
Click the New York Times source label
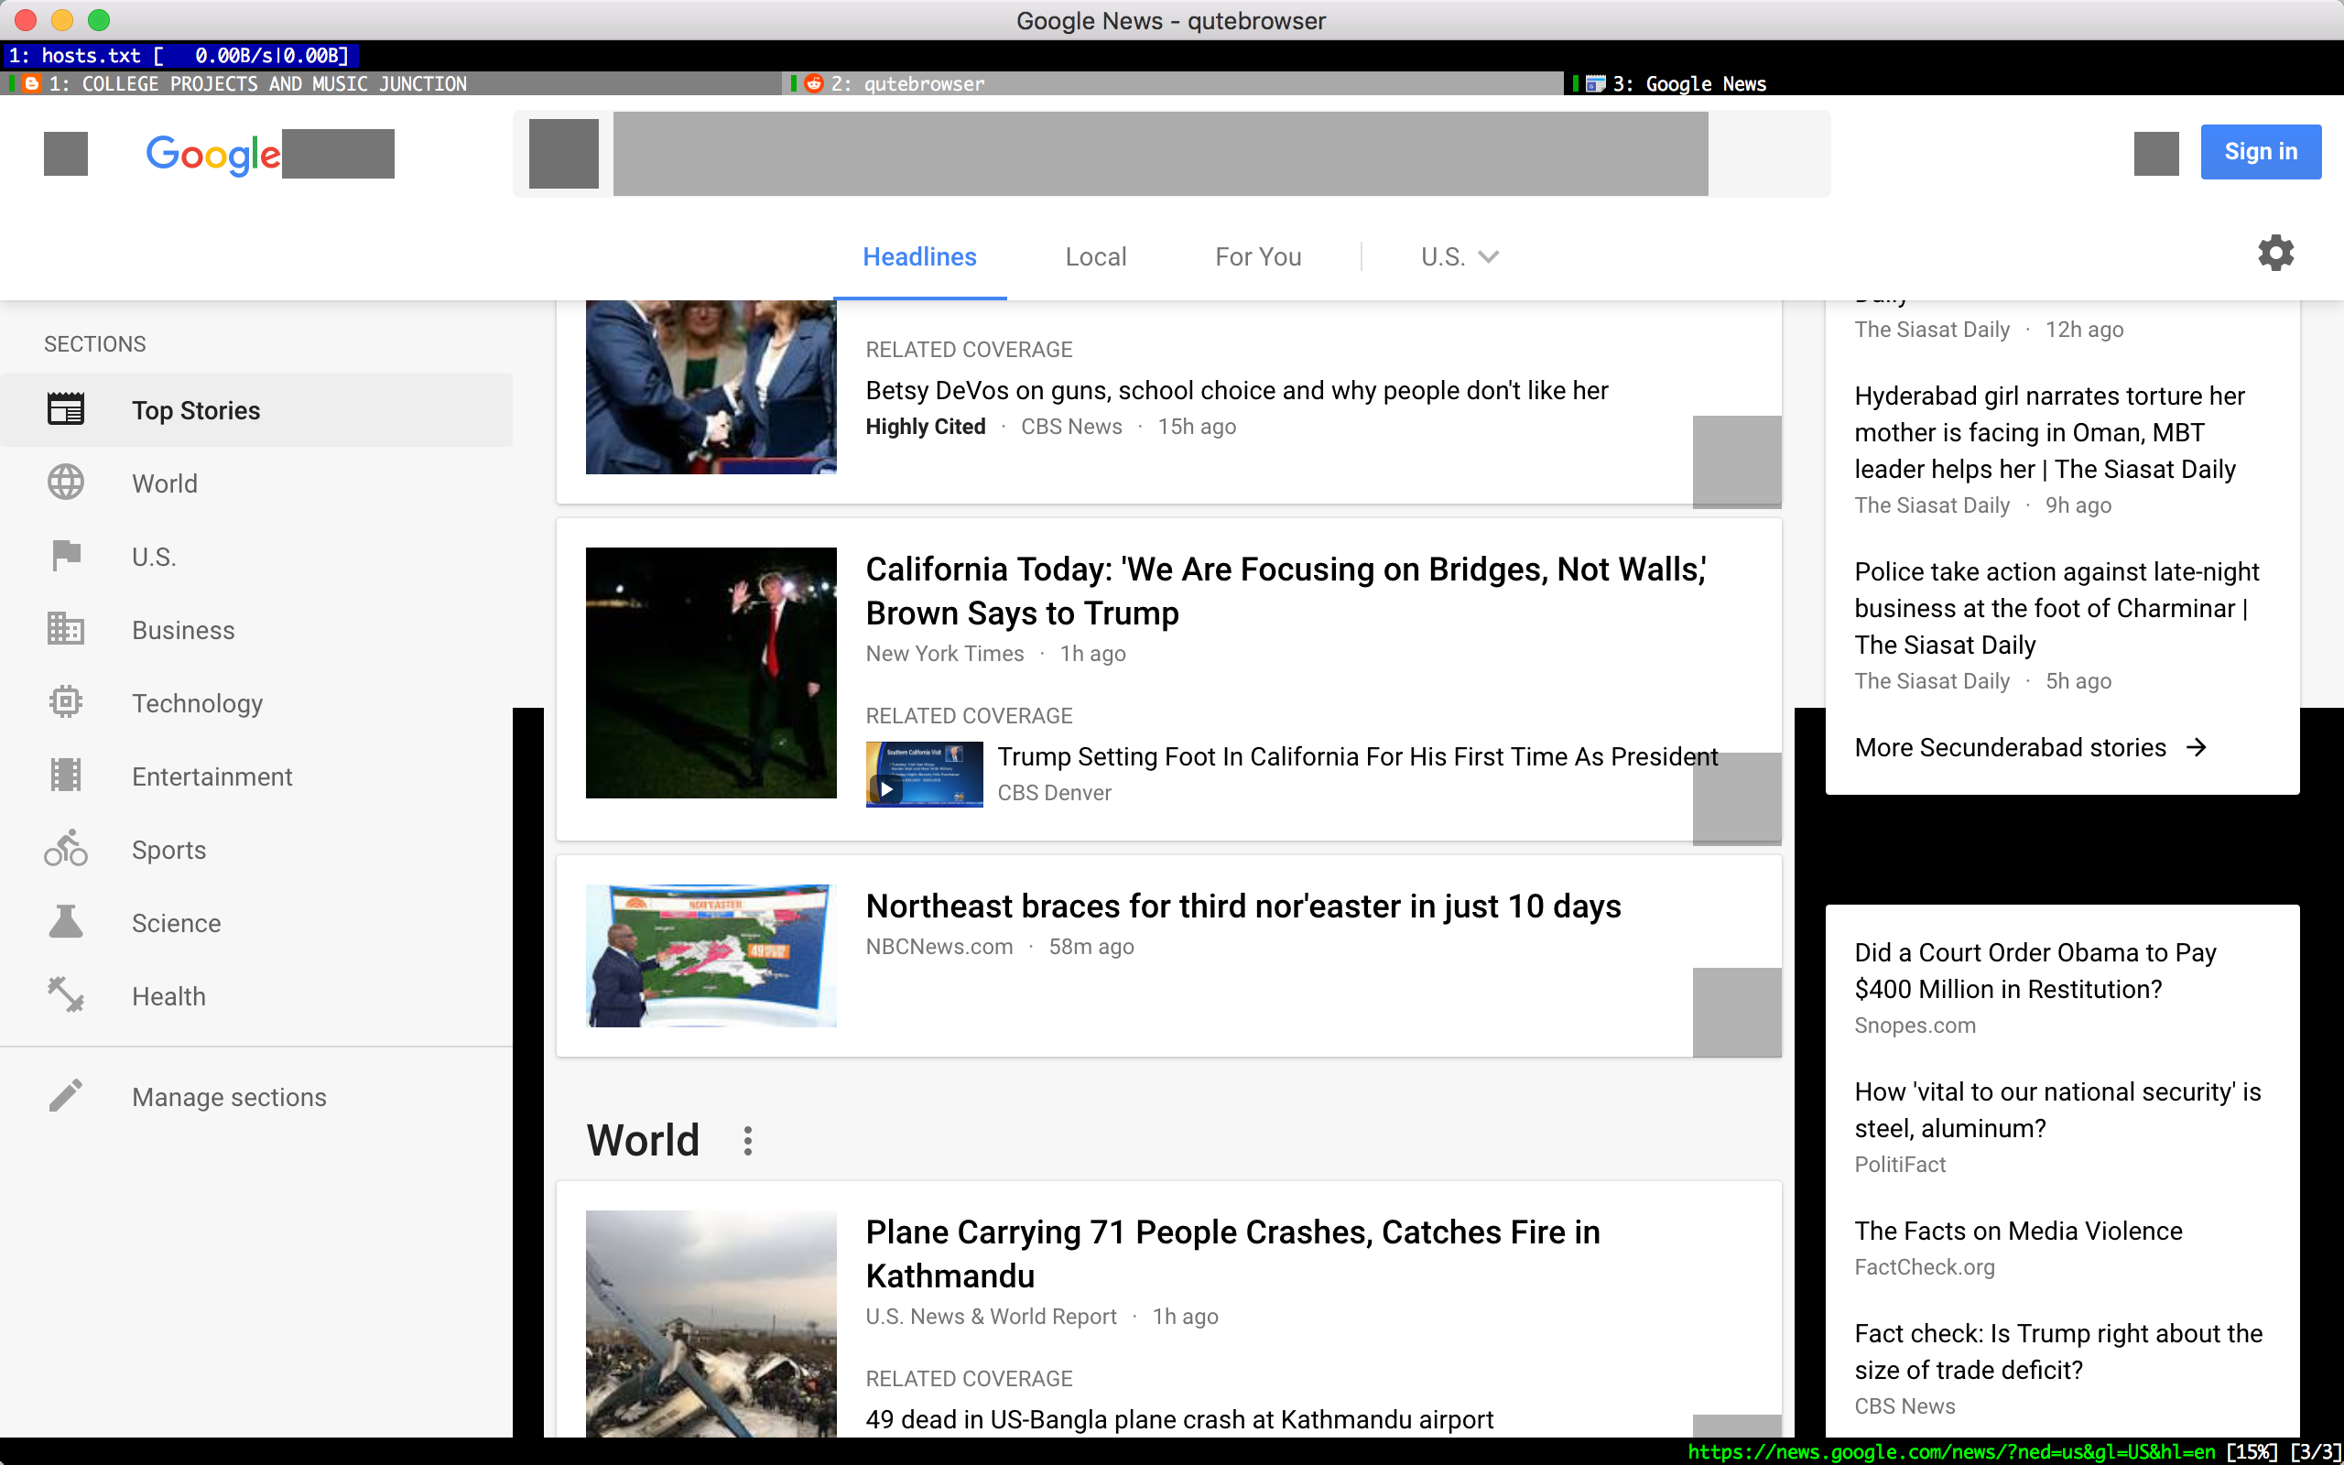tap(944, 653)
